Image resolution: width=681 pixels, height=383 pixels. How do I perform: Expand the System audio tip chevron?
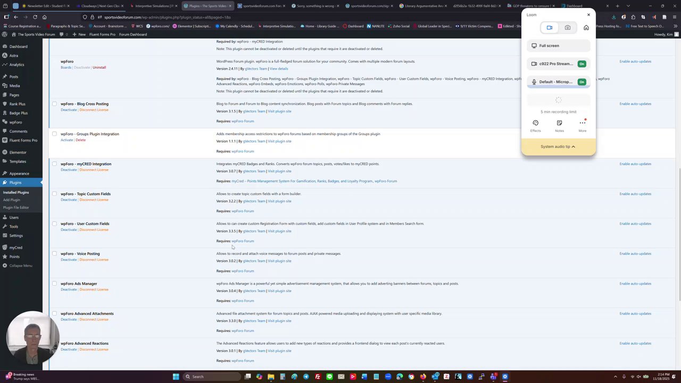tap(573, 147)
